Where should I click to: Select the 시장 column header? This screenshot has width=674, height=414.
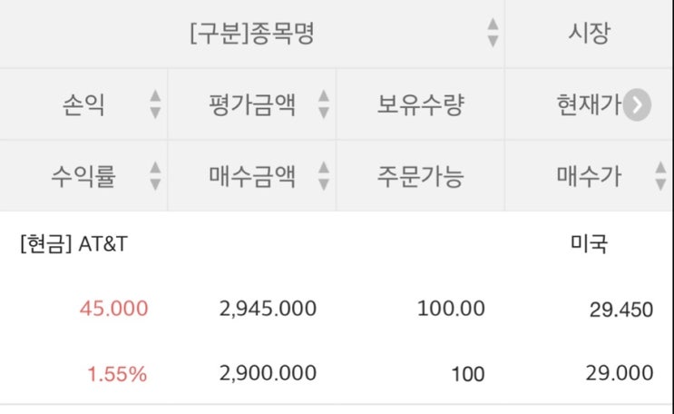pyautogui.click(x=590, y=33)
